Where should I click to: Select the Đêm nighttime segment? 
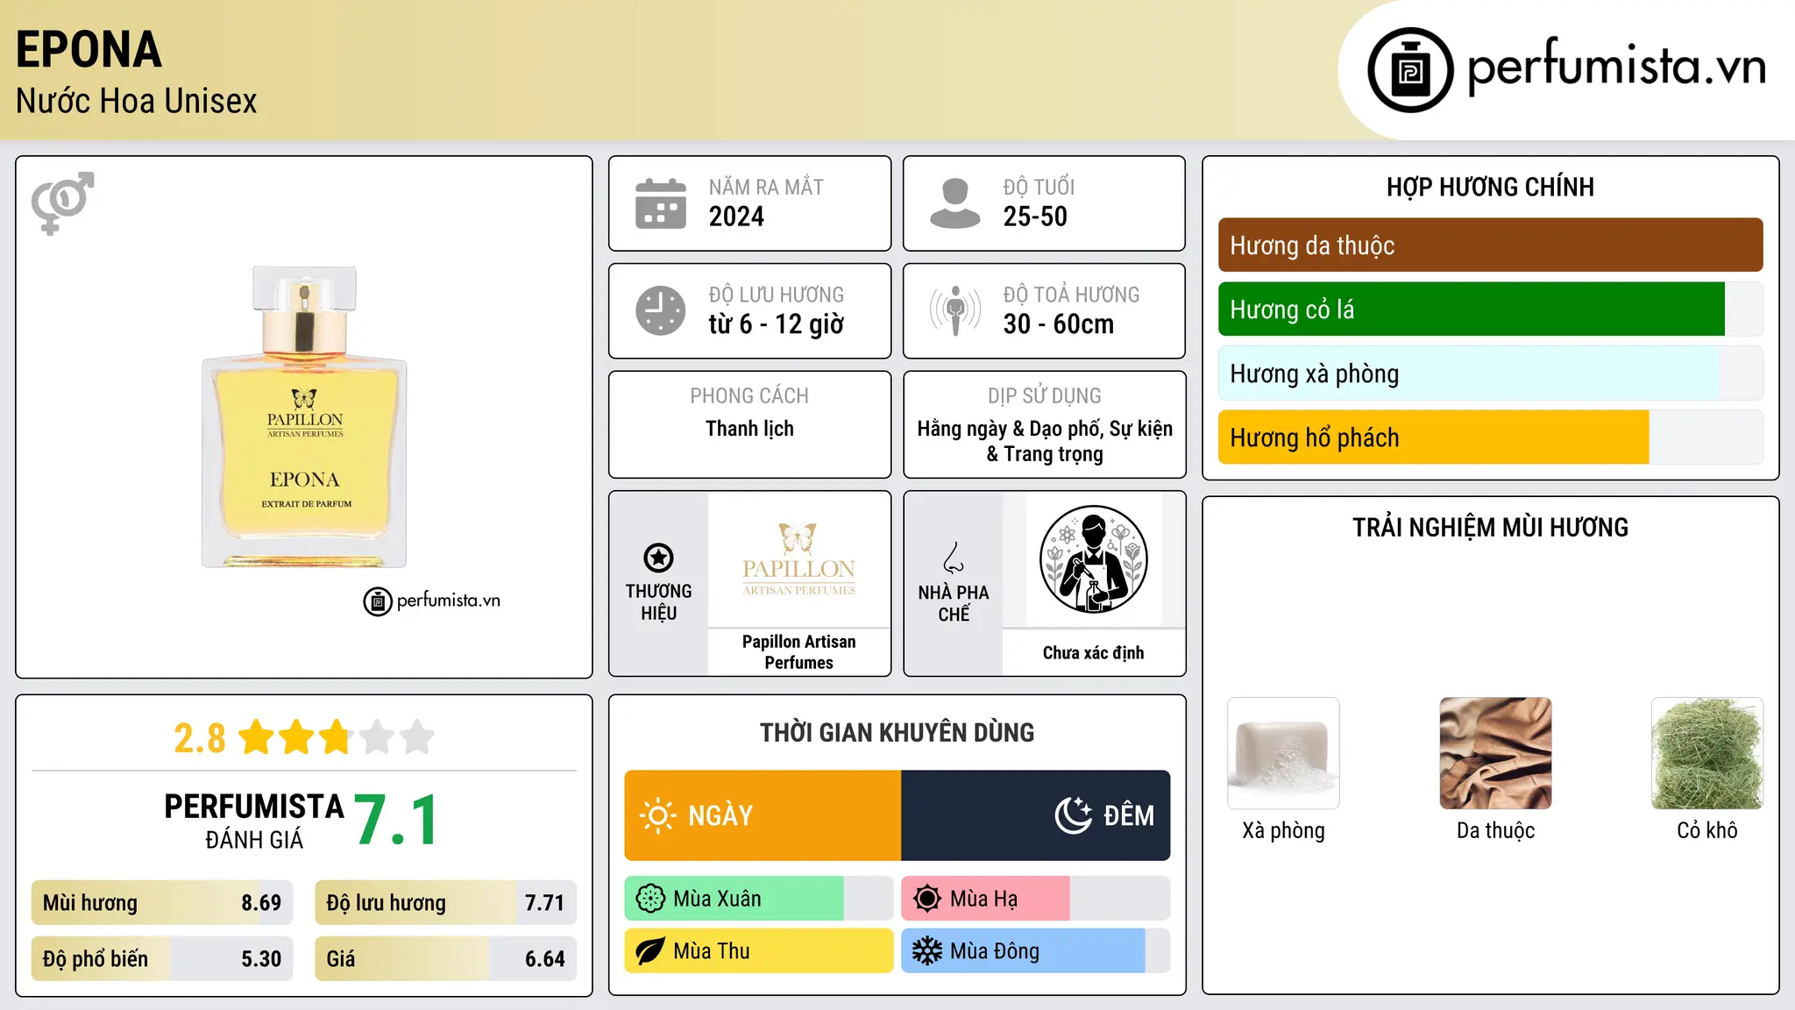tap(1036, 815)
